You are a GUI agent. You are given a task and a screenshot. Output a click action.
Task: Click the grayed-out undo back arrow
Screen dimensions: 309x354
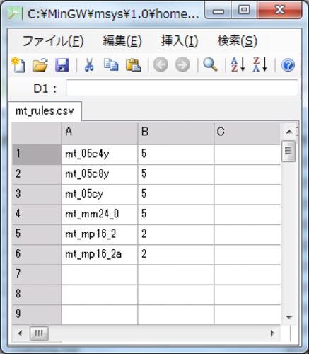[x=161, y=64]
